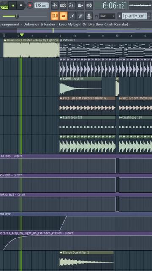
Task: Open pattern selector flpfamily.com
Action: (x=134, y=16)
